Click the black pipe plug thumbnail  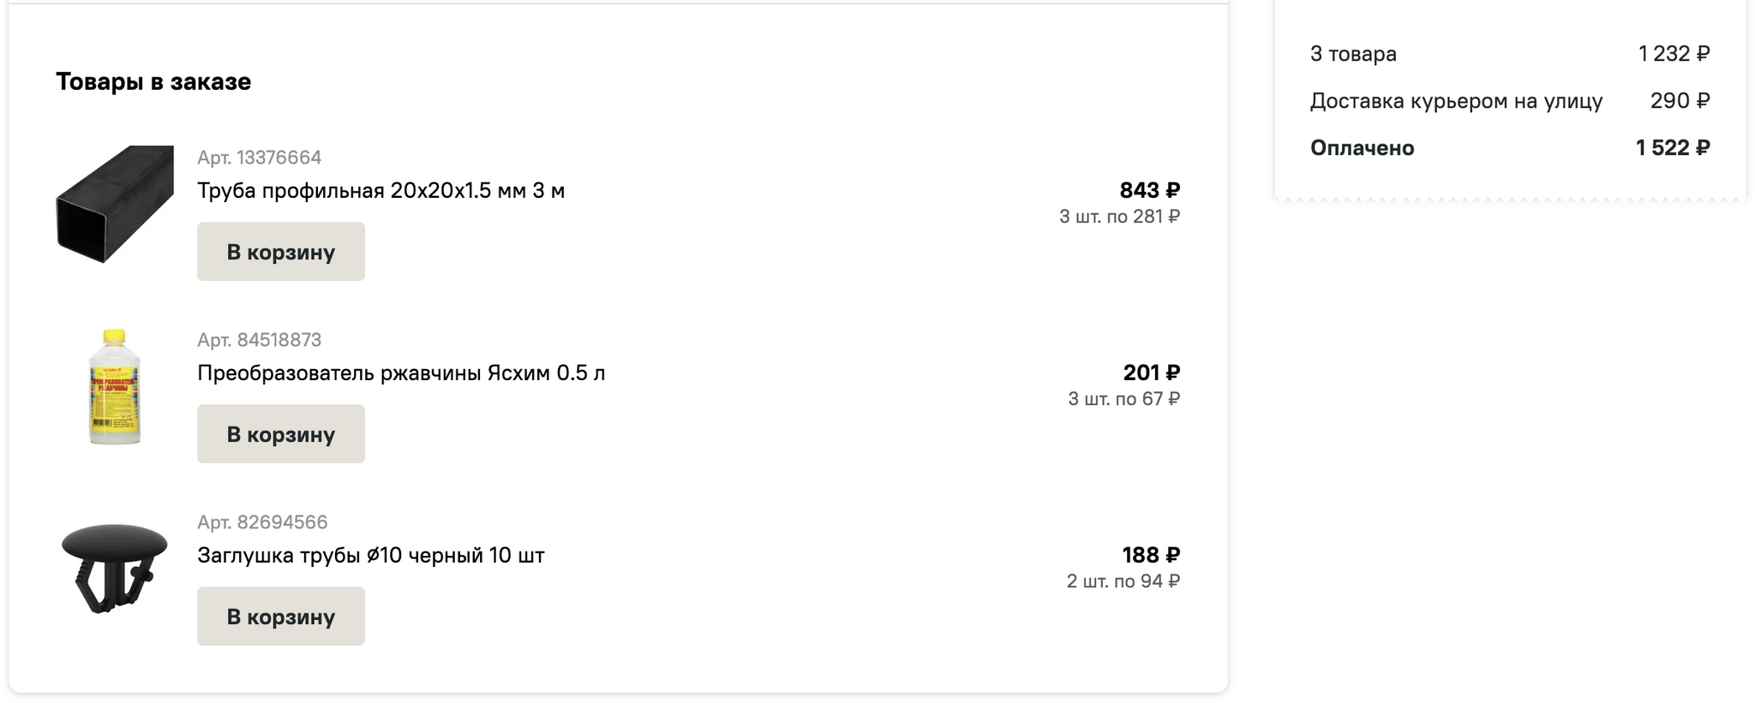click(115, 568)
